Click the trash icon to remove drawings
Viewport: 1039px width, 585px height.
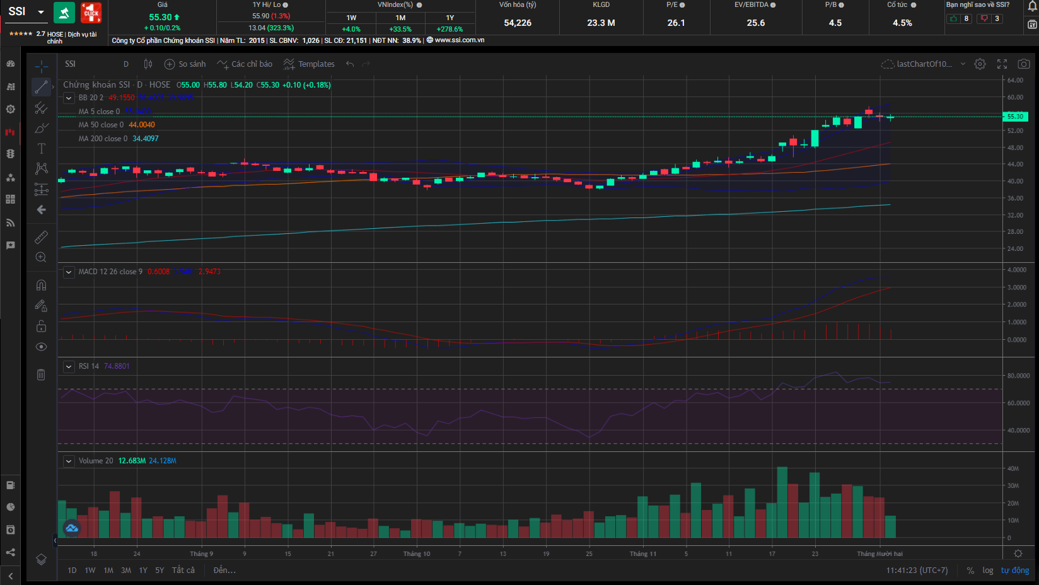tap(41, 374)
